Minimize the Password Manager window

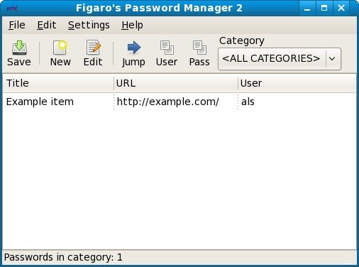[307, 9]
